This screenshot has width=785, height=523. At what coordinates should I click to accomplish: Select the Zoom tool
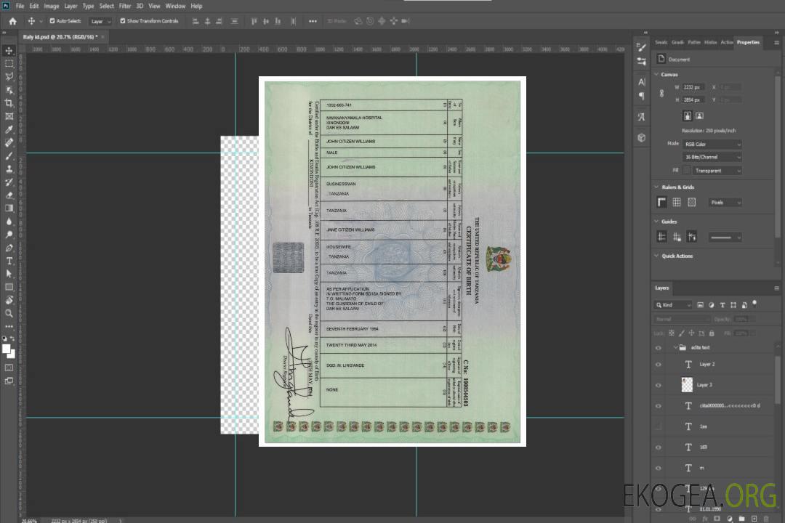coord(9,313)
